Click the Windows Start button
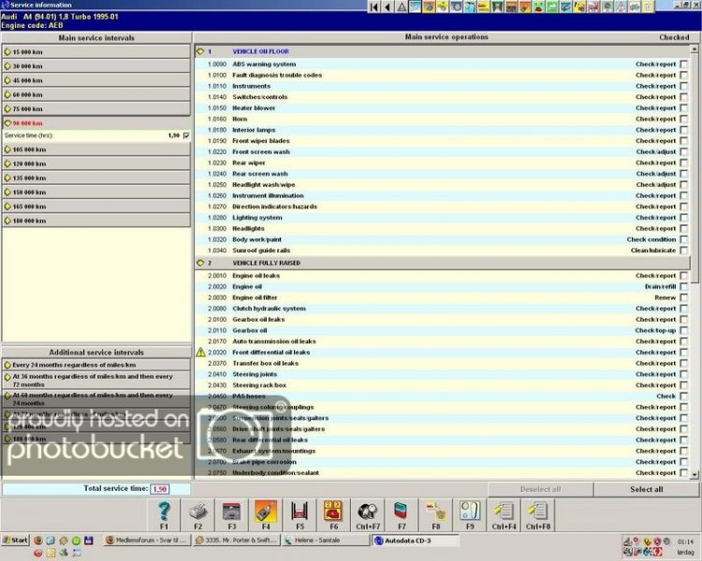This screenshot has height=561, width=702. (16, 541)
